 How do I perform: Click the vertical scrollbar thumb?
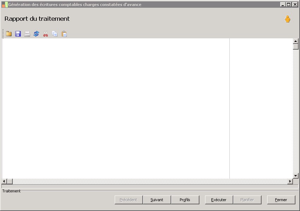click(x=296, y=47)
